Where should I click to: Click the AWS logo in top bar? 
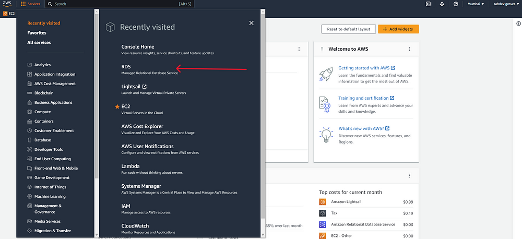tap(7, 4)
